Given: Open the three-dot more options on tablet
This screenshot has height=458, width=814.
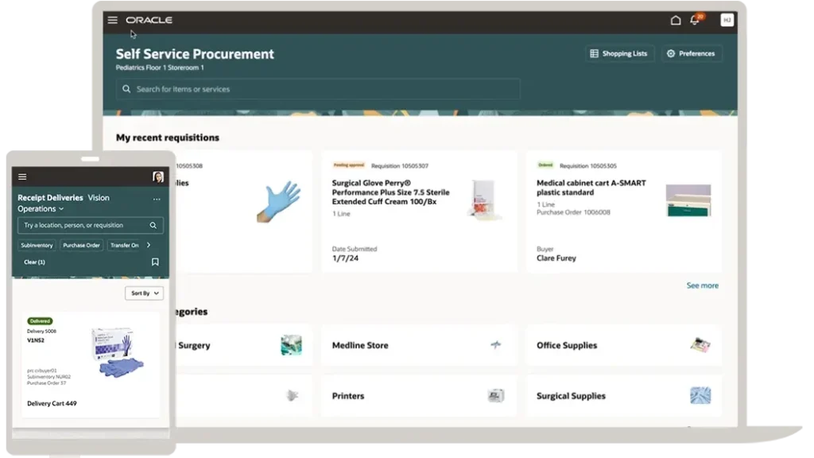Looking at the screenshot, I should (157, 199).
